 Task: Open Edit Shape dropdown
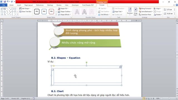pos(25,9)
